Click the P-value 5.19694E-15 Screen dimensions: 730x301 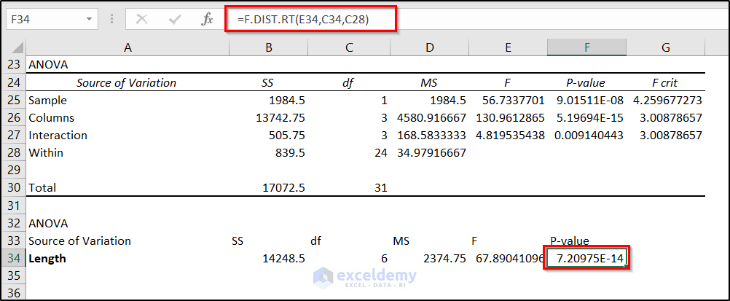[x=590, y=118]
